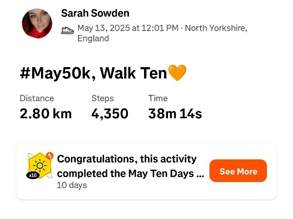Open the #May50k, Walk Ten title
The height and width of the screenshot is (219, 293).
tap(93, 73)
